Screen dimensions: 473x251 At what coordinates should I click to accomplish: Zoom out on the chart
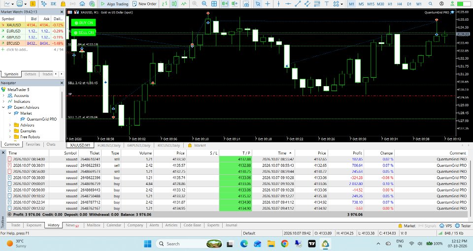pos(204,3)
